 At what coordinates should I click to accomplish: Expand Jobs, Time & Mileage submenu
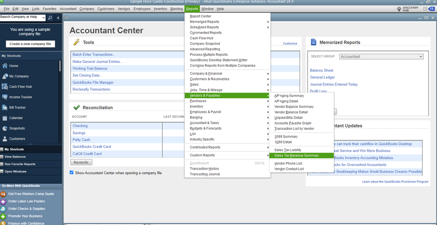coord(268,90)
